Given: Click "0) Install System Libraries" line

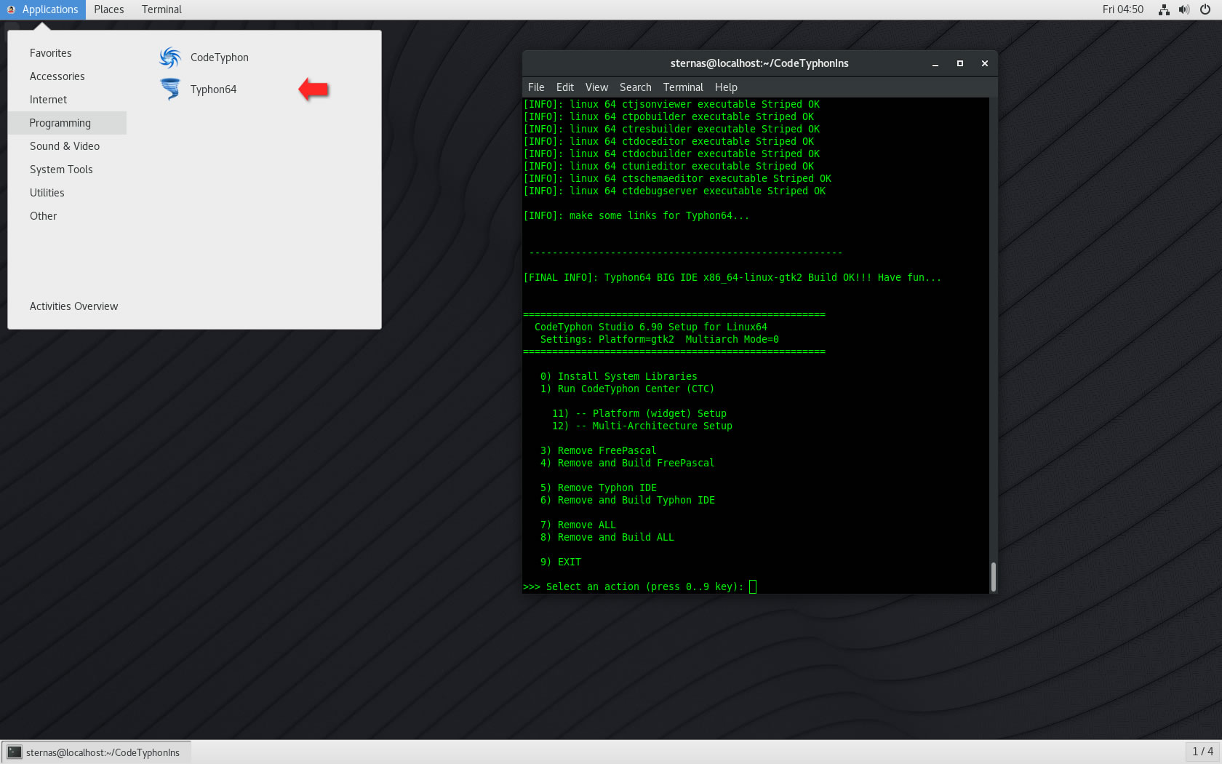Looking at the screenshot, I should 618,376.
